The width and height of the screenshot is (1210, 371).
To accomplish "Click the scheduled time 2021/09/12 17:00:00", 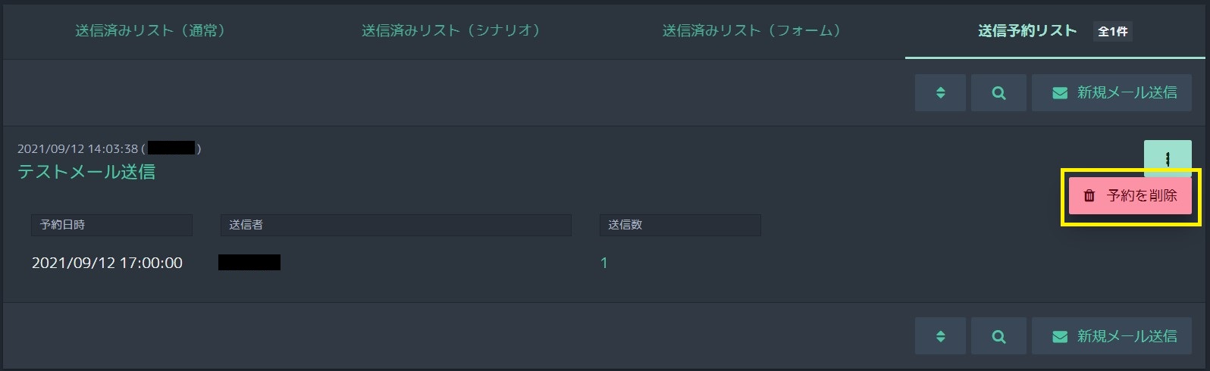I will [x=107, y=263].
